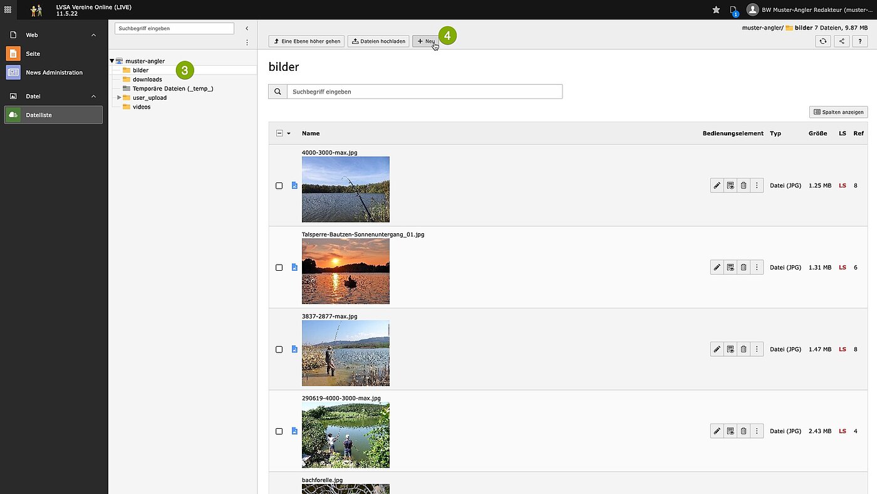Sort by the Größe column header

817,134
